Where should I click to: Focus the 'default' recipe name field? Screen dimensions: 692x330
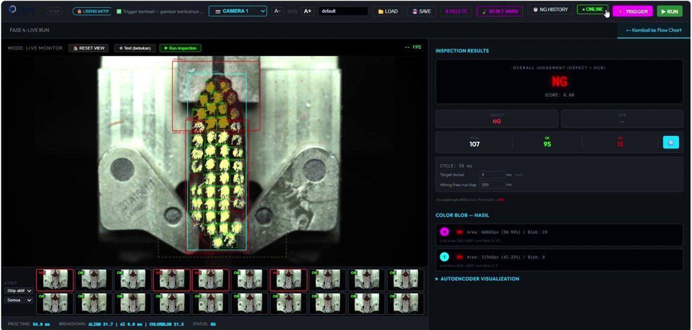(343, 11)
